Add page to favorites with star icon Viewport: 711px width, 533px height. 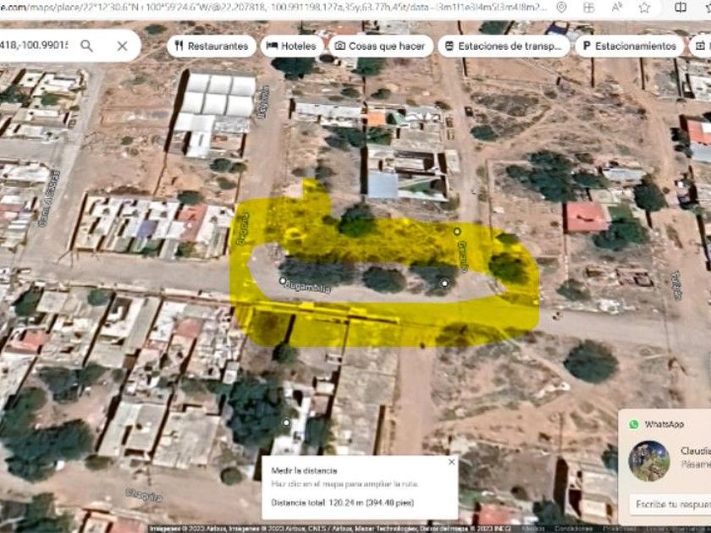click(x=644, y=8)
